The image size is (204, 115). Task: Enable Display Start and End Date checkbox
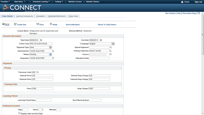point(19,113)
